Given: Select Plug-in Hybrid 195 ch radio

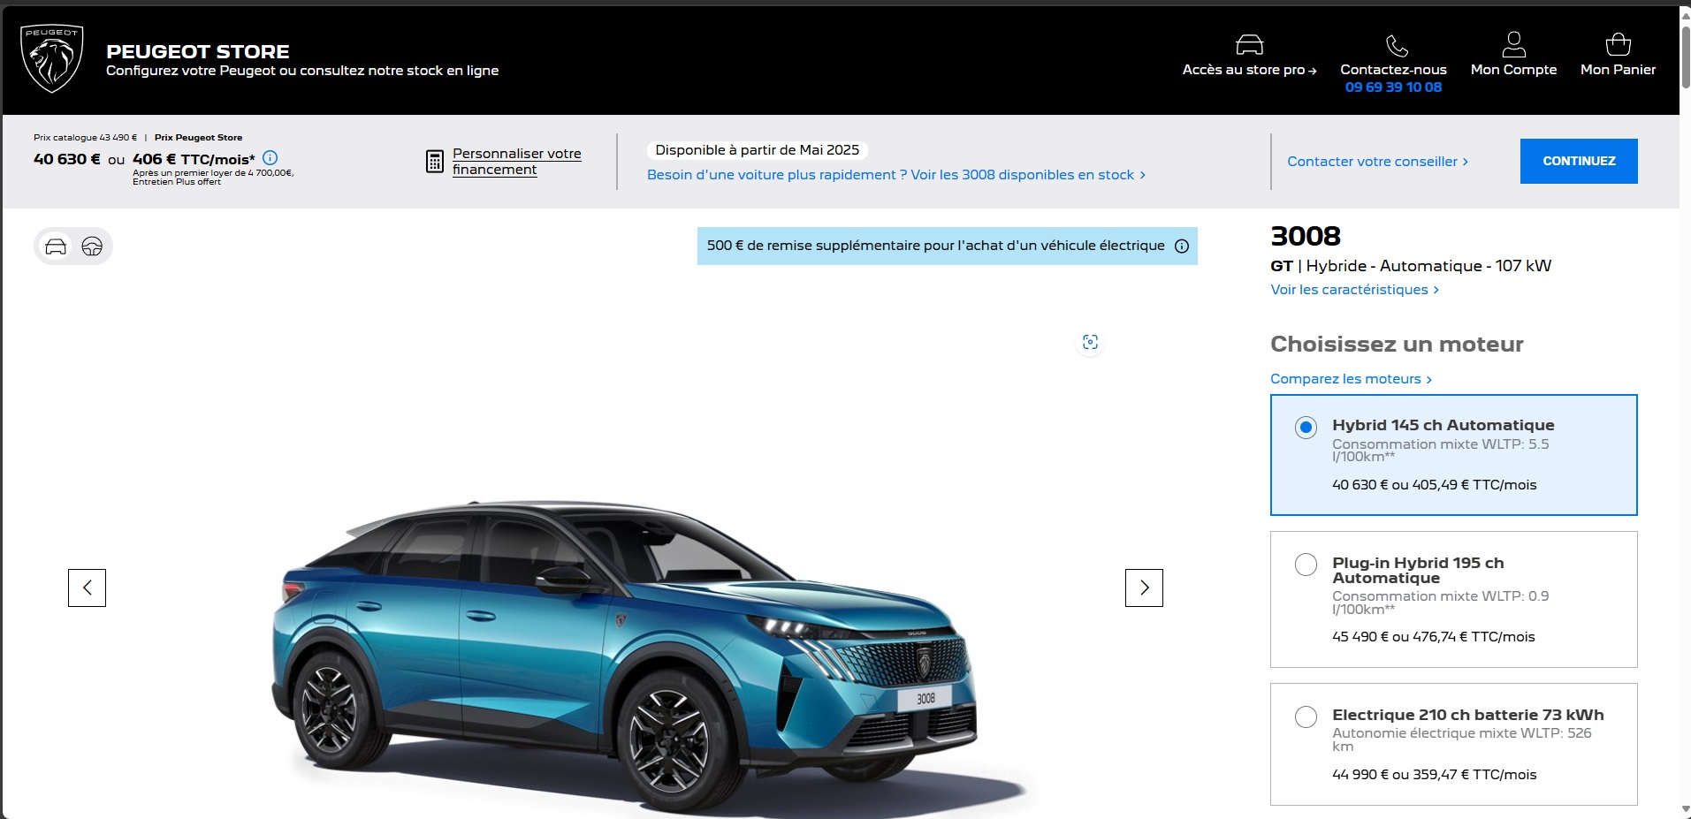Looking at the screenshot, I should pos(1306,565).
